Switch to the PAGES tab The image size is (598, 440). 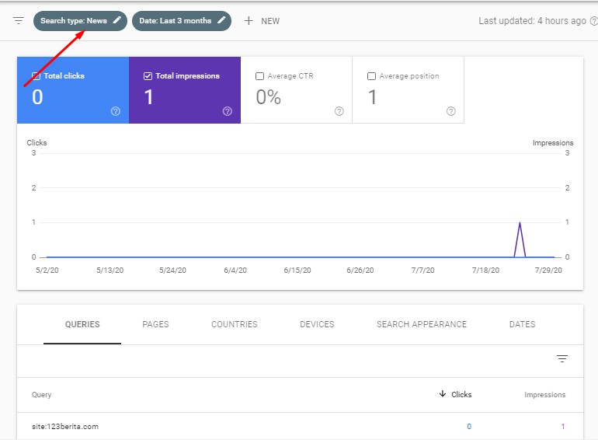tap(155, 324)
